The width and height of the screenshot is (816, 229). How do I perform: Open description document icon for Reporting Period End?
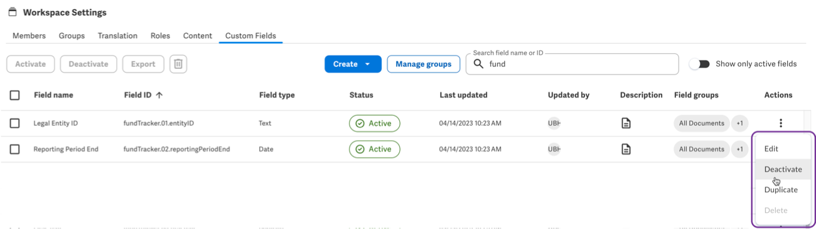pos(626,149)
